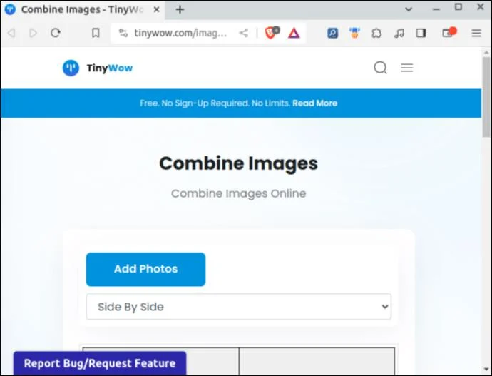Screen dimensions: 492x376
Task: Reload the page with the refresh icon
Action: tap(56, 33)
